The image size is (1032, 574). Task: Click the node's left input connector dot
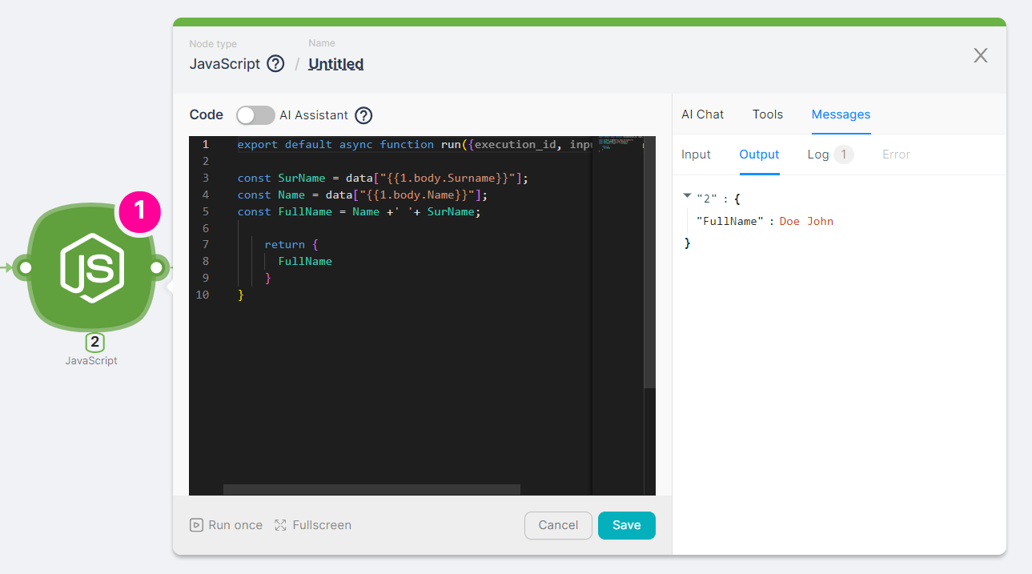coord(25,267)
